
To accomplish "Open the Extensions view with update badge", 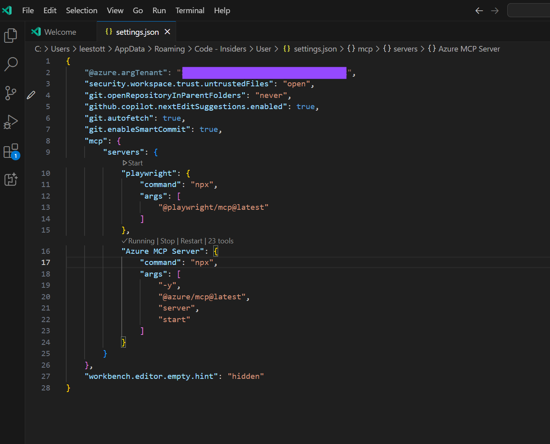I will (x=11, y=151).
